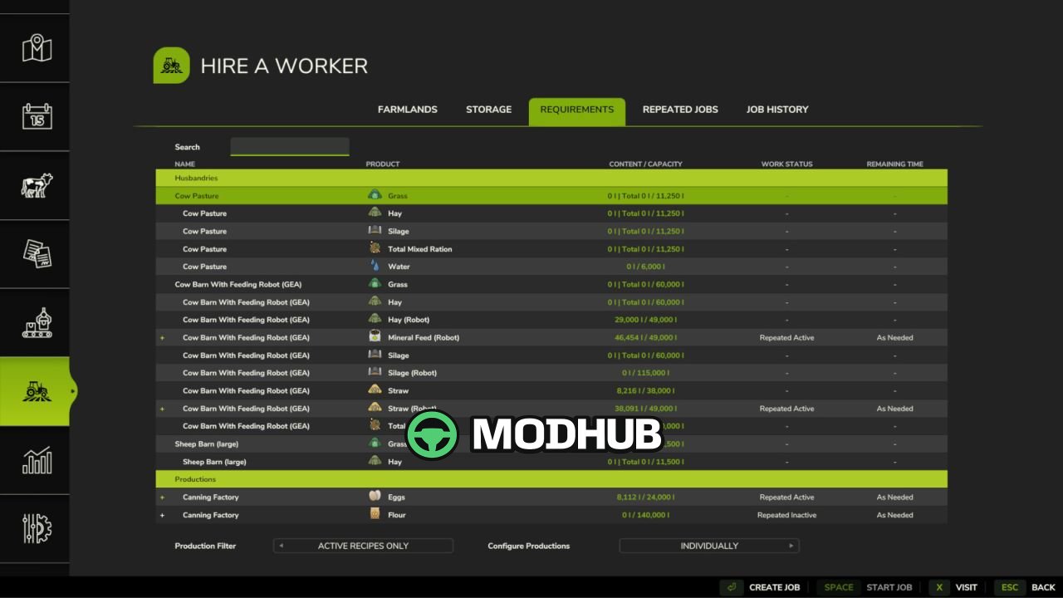Select the Husbandries section header

[x=551, y=178]
